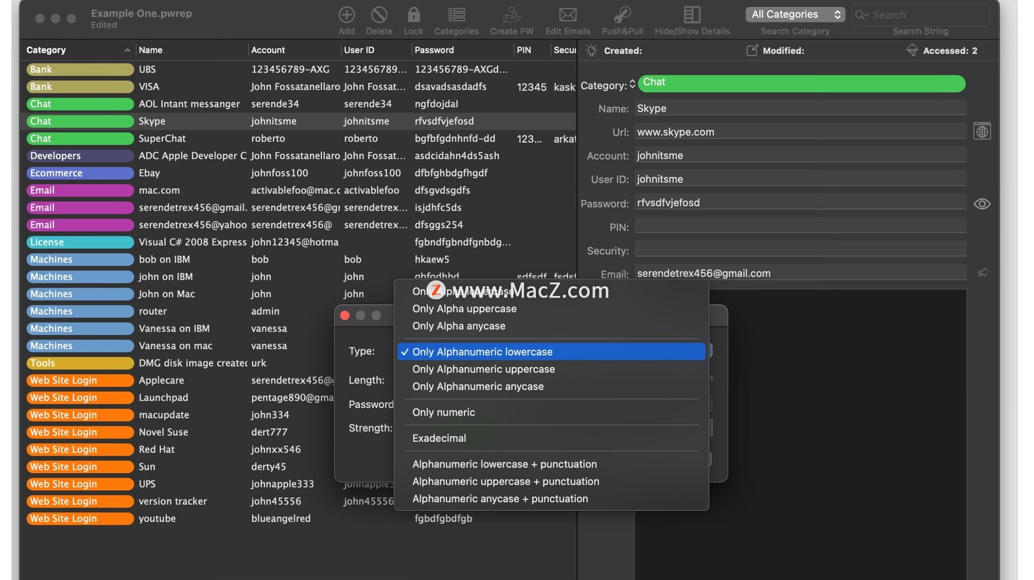
Task: Select the Visual C# 2008 Express License row
Action: point(299,242)
